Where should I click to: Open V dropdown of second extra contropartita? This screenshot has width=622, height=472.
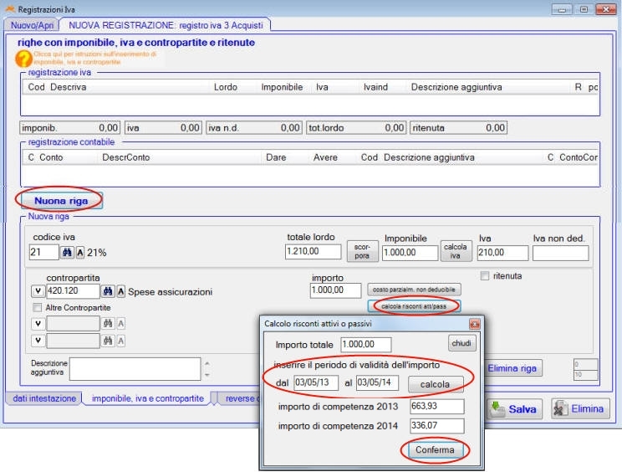[38, 341]
